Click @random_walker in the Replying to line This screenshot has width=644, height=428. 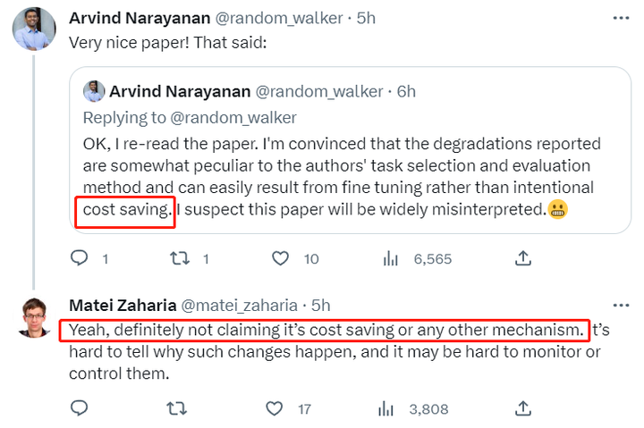pos(233,118)
